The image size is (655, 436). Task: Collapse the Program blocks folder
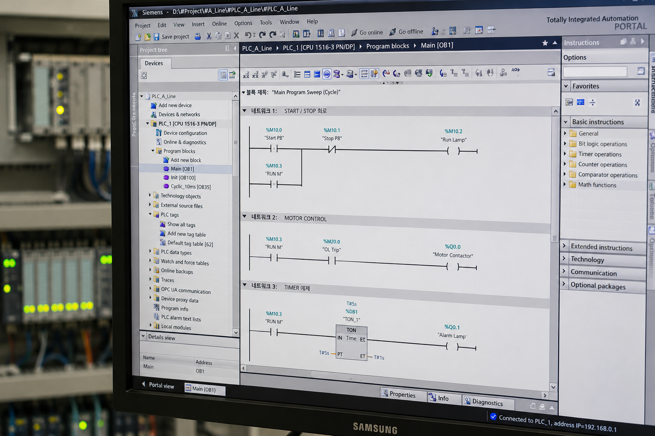coord(153,151)
